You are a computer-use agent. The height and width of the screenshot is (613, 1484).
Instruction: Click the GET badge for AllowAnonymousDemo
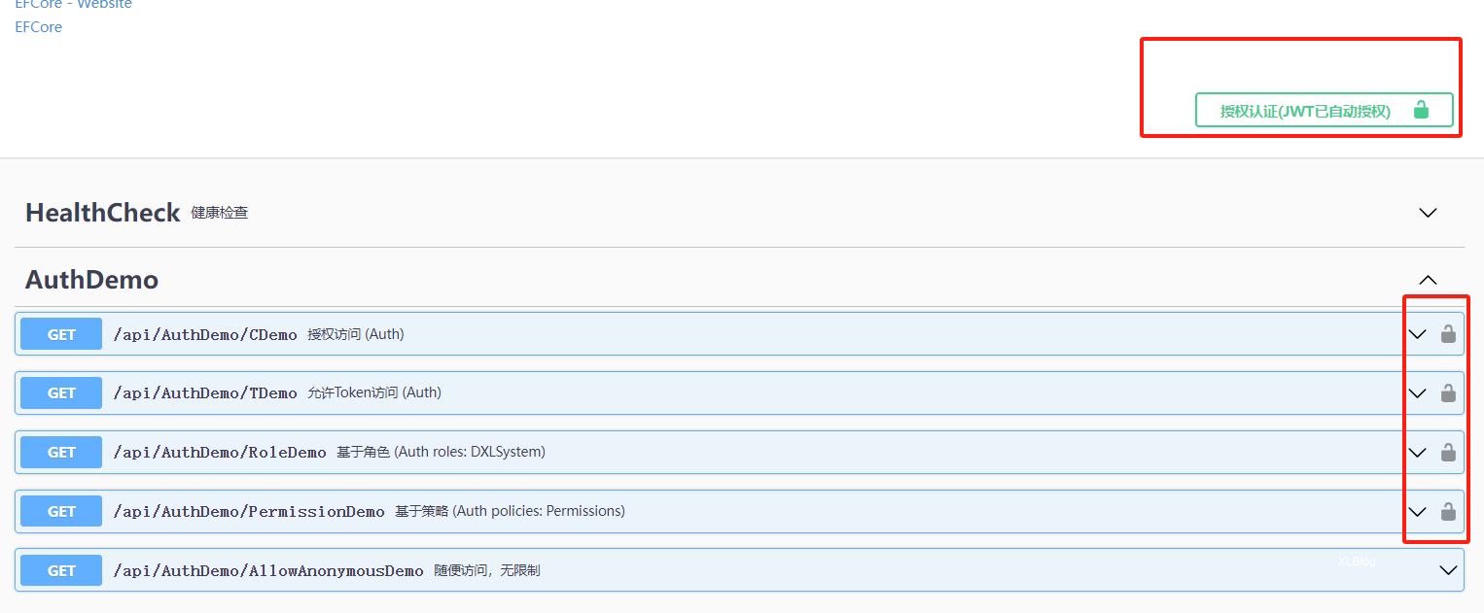coord(61,571)
